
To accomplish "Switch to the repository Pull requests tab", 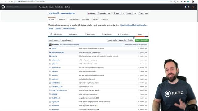I will click(74, 19).
